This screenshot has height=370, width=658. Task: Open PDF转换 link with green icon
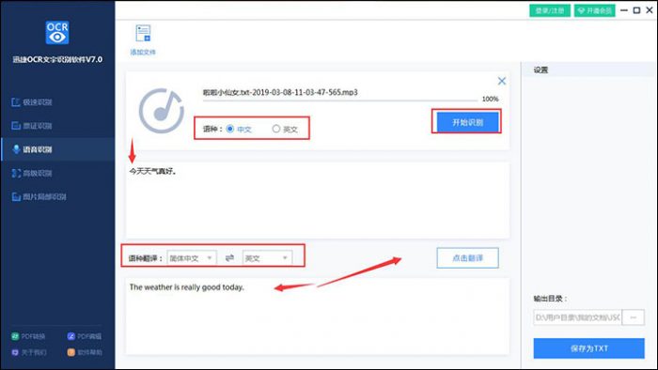tap(28, 336)
